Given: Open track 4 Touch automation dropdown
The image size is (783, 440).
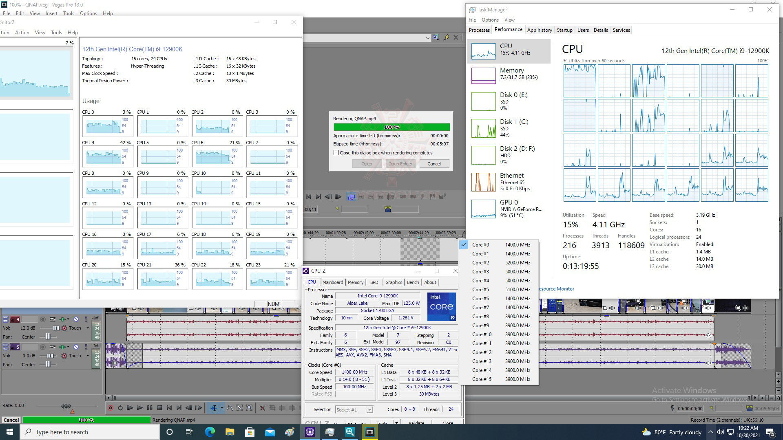Looking at the screenshot, I should 88,328.
